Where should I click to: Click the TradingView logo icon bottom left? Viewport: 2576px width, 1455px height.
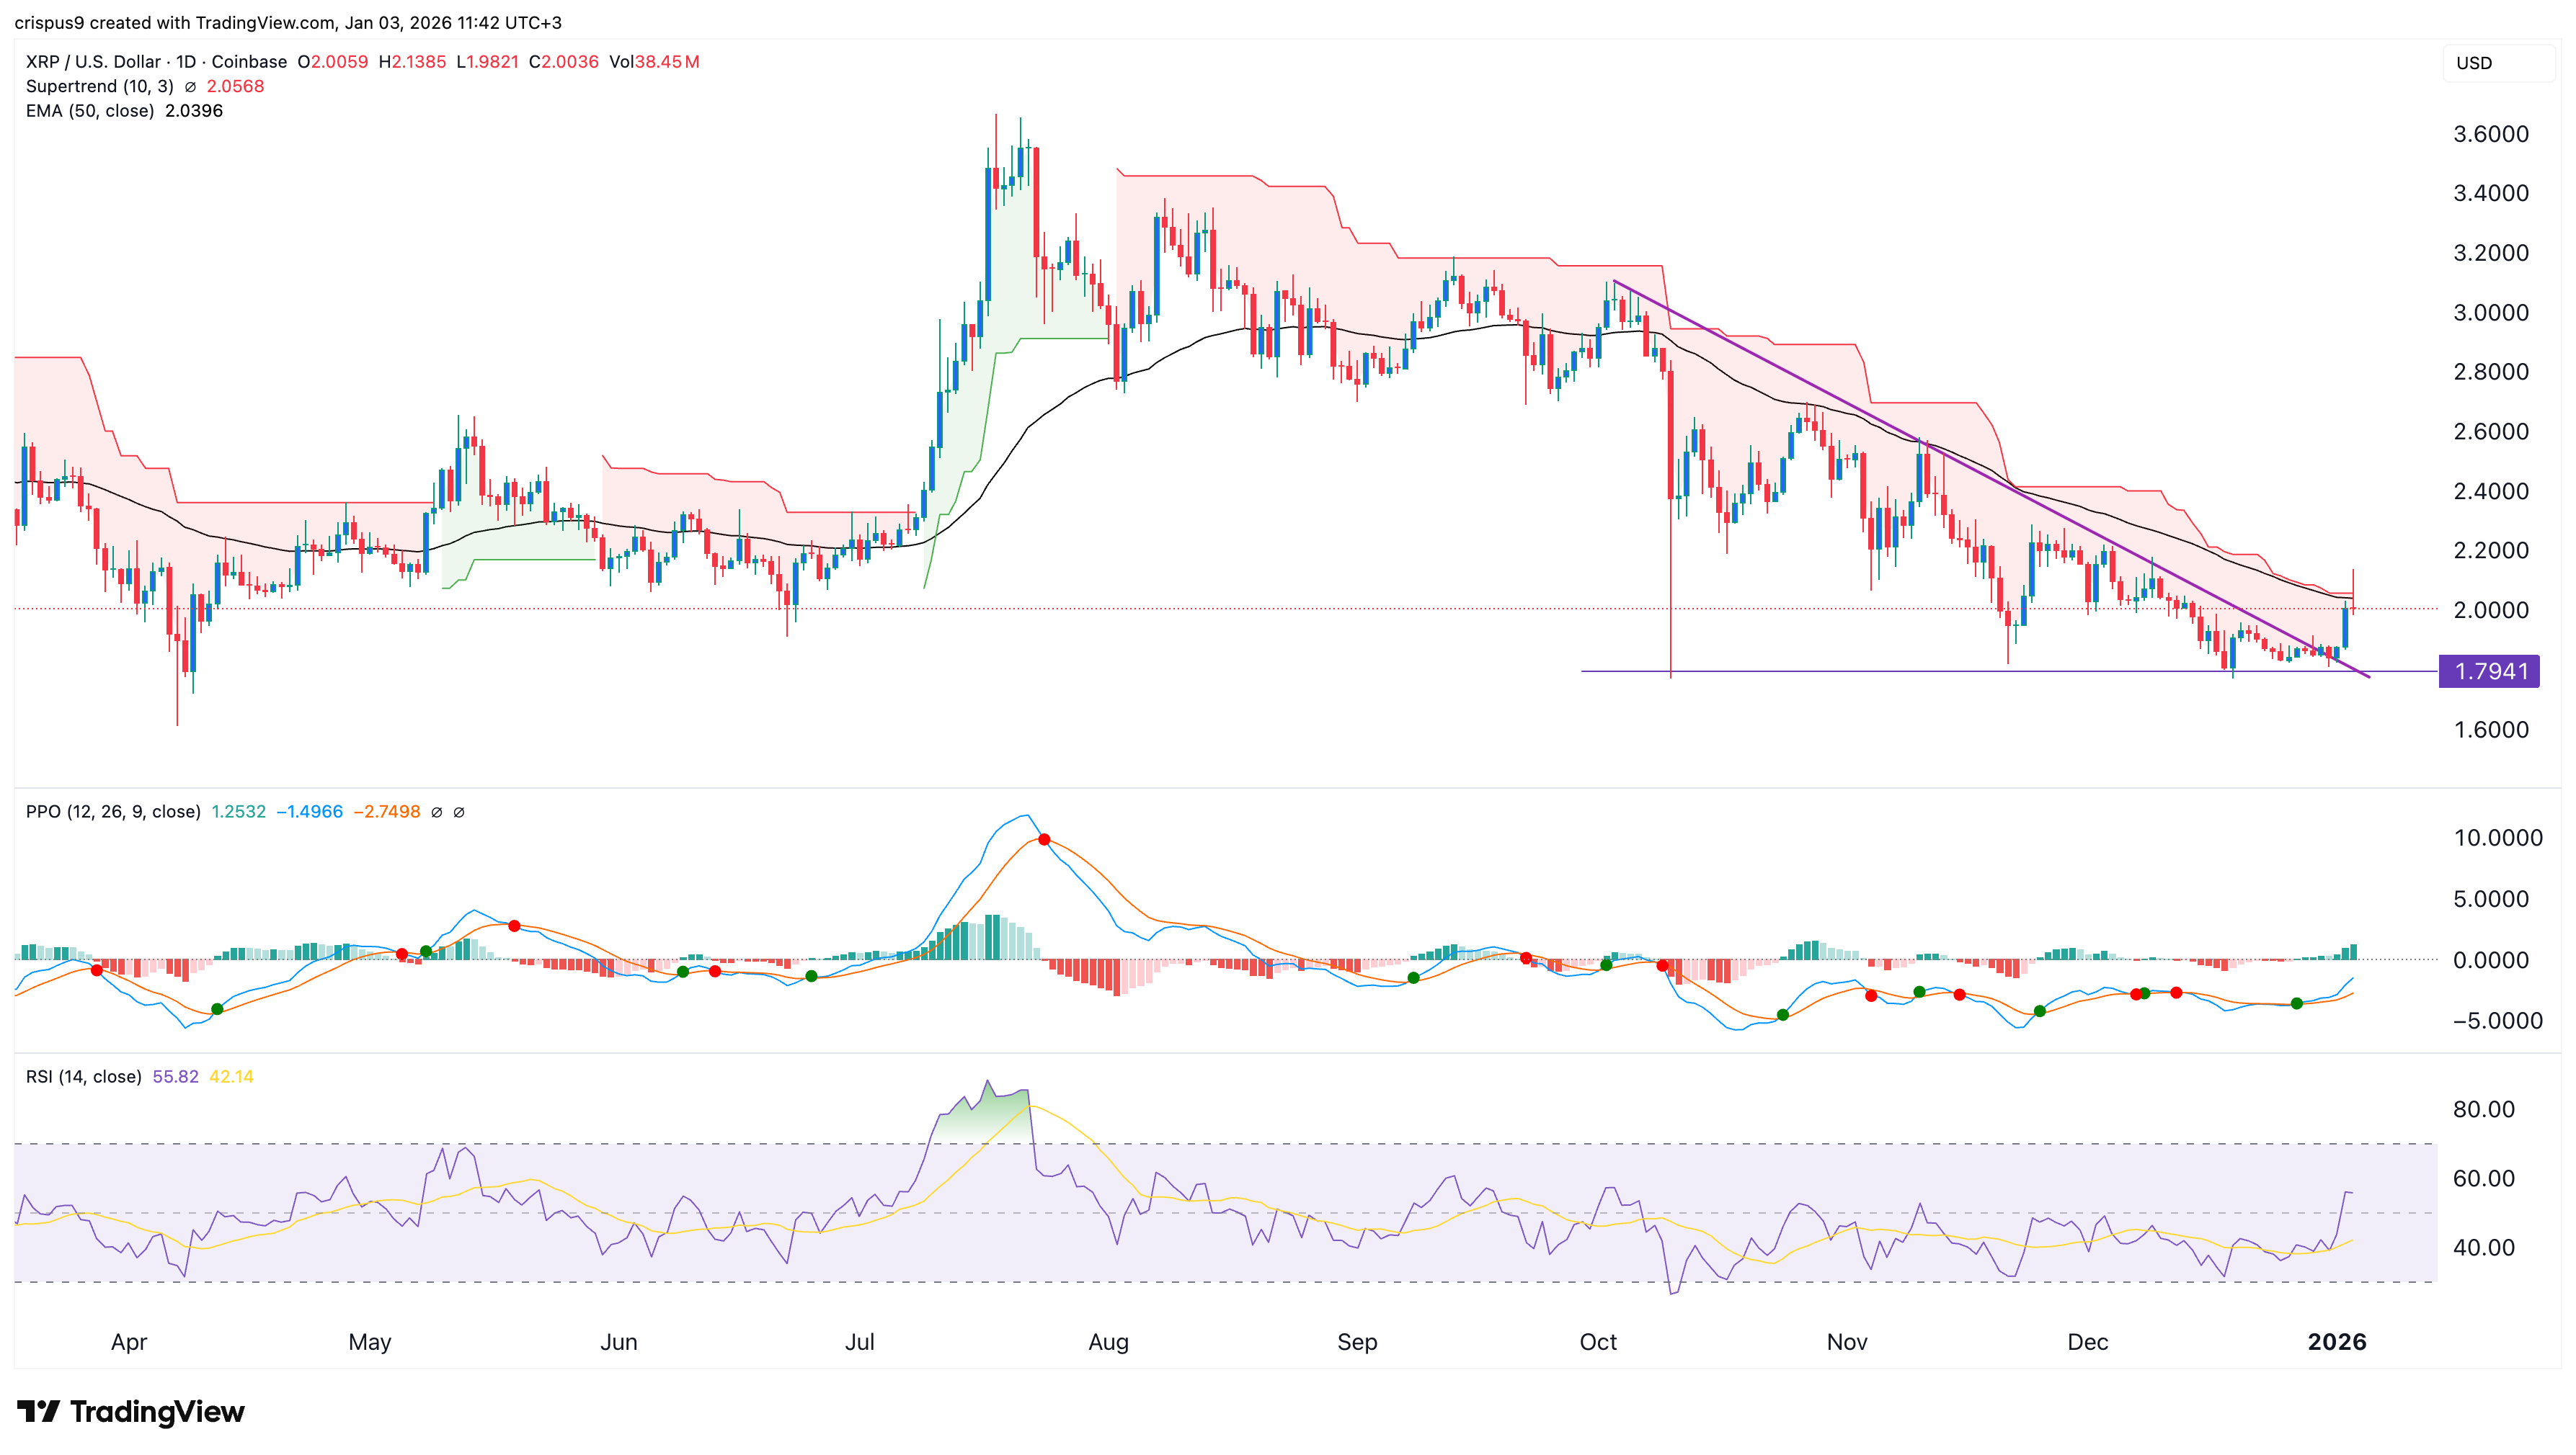(x=40, y=1412)
